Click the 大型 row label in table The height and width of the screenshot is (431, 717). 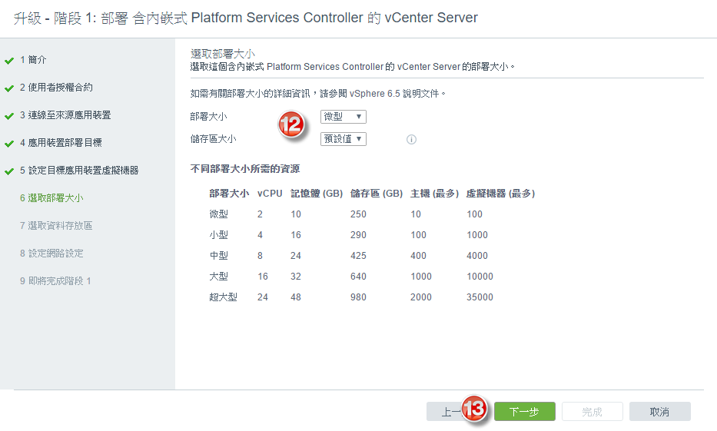[218, 276]
